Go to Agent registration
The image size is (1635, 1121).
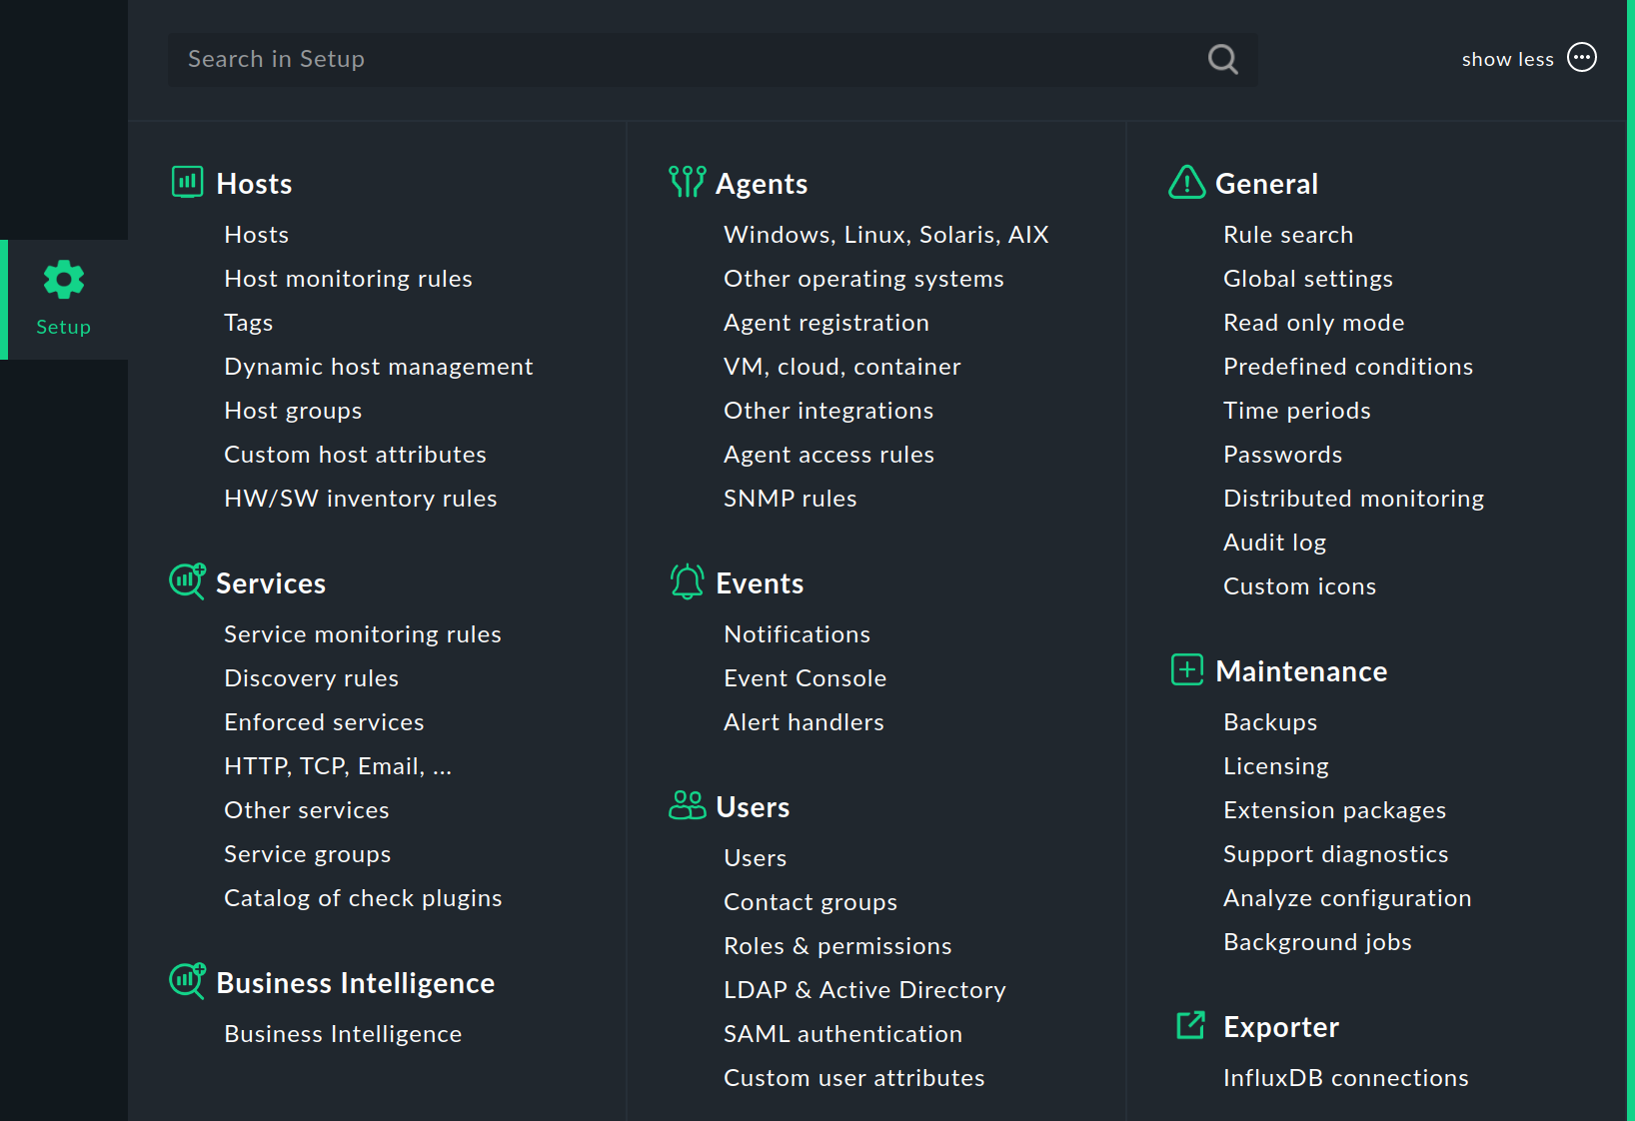coord(826,323)
